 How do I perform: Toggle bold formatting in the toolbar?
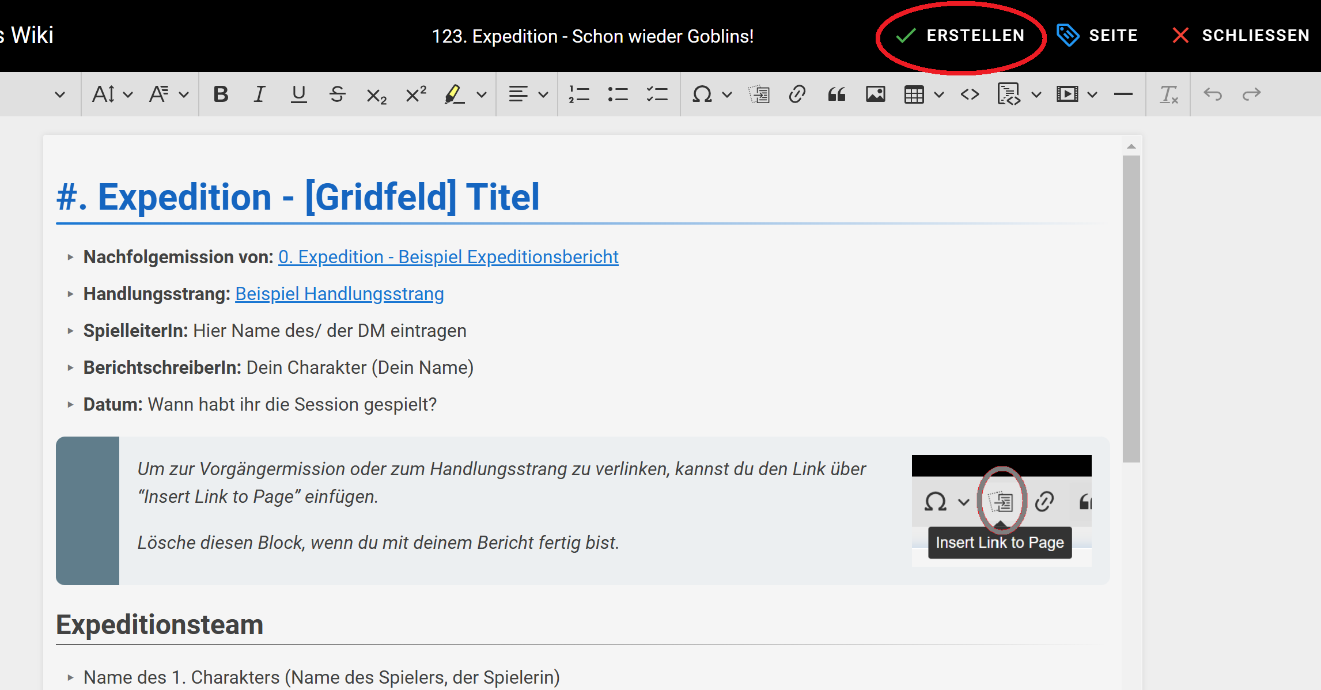point(221,94)
